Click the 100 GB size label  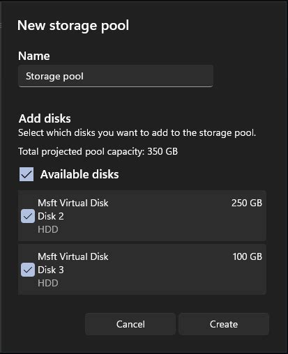(x=248, y=256)
